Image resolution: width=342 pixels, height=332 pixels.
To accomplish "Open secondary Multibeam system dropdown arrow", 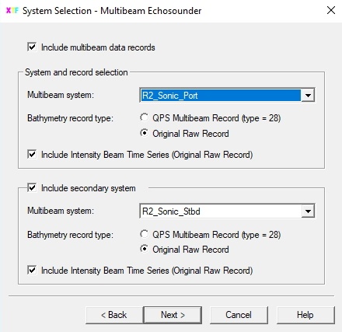I will point(308,211).
